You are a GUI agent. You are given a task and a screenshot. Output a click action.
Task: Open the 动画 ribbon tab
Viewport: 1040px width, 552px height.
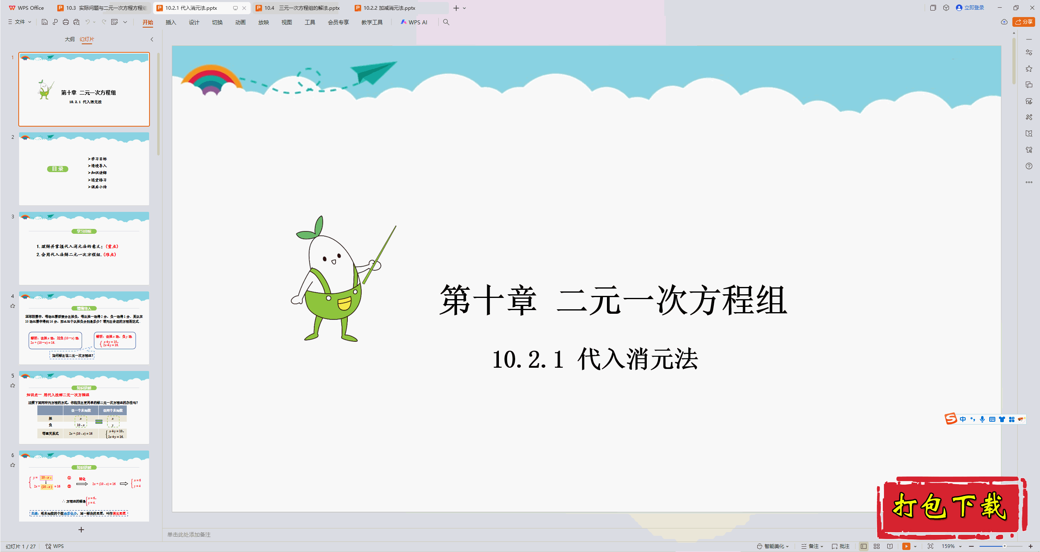point(240,22)
